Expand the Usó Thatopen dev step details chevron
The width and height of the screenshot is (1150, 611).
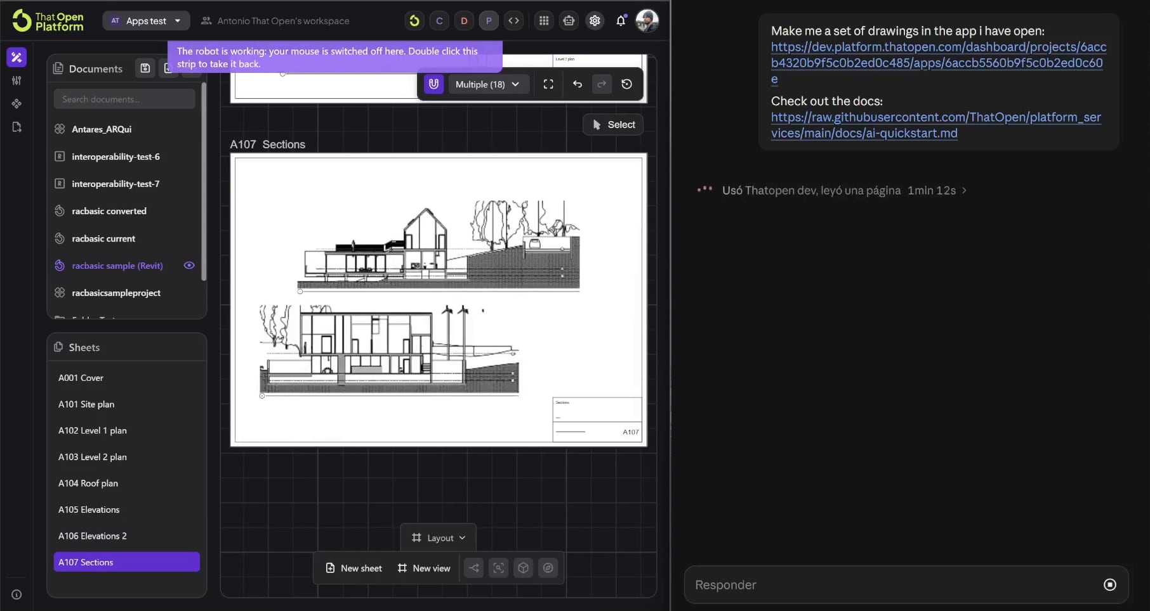pyautogui.click(x=964, y=190)
